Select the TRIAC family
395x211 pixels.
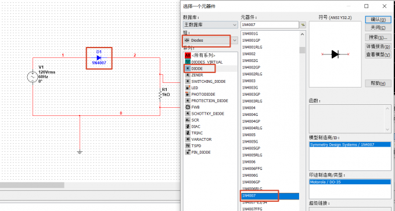click(x=197, y=133)
